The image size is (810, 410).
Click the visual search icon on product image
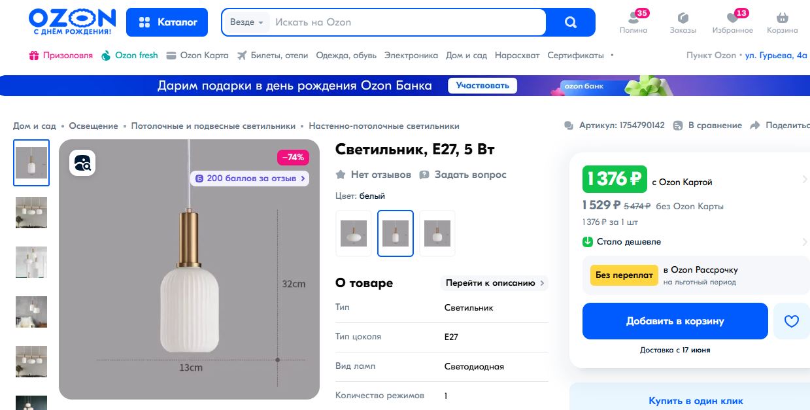pos(83,163)
